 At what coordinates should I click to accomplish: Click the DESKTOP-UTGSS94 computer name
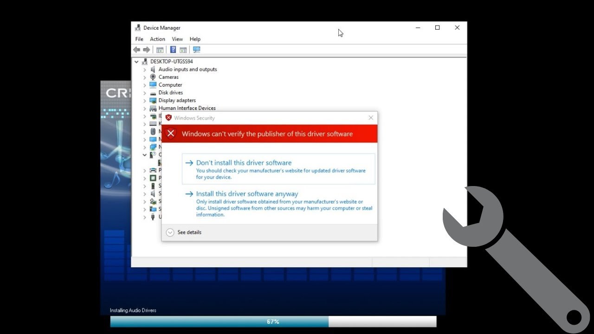click(172, 61)
